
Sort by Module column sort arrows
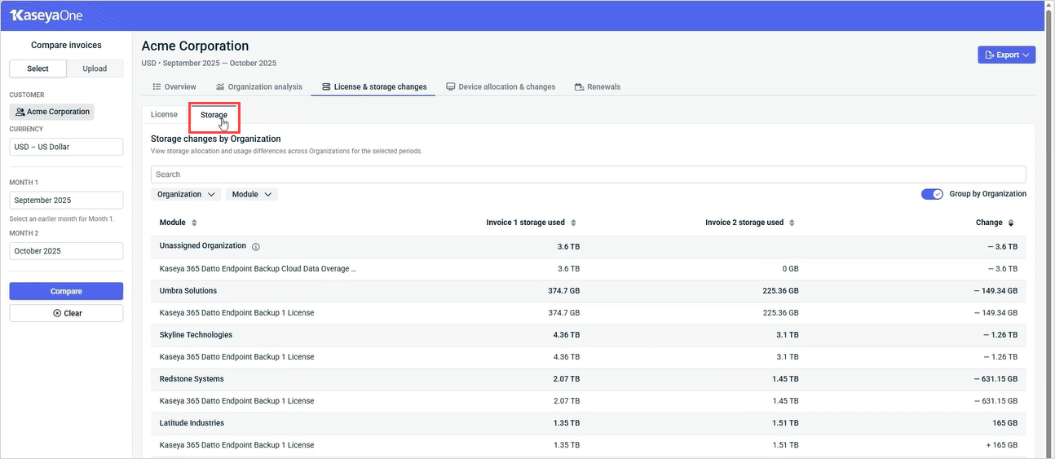pyautogui.click(x=194, y=223)
